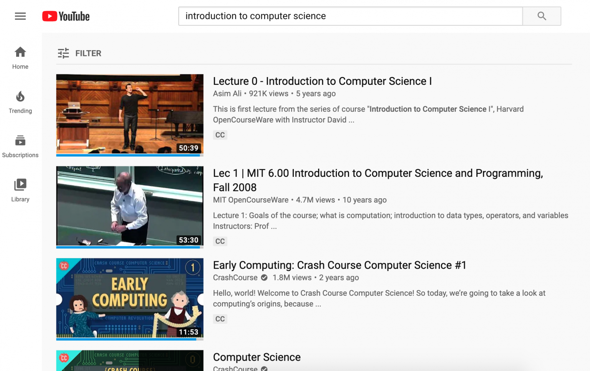The width and height of the screenshot is (590, 371).
Task: Open the Trending page
Action: 20,102
